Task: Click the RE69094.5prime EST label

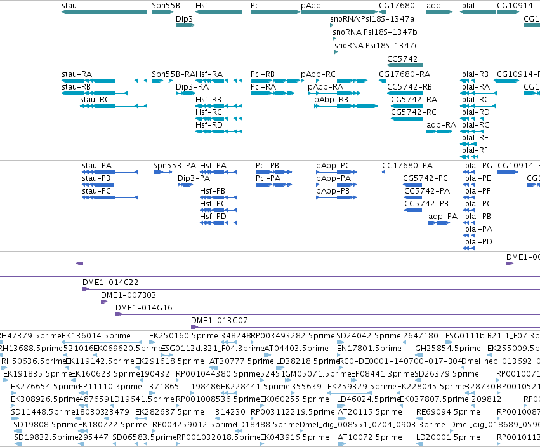Action: pos(448,412)
